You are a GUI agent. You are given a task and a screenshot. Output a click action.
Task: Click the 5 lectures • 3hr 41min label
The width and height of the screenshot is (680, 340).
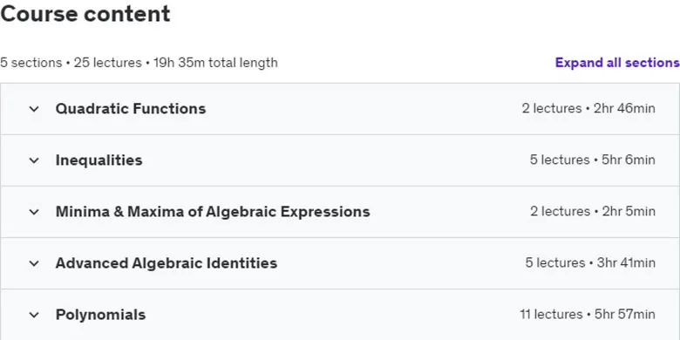click(x=590, y=263)
